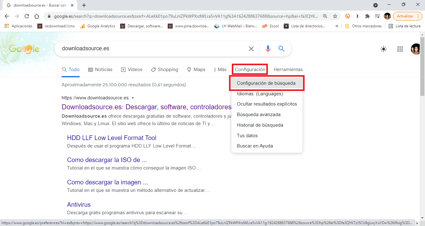Click the vertical page scrollbar thumb

coord(422,66)
